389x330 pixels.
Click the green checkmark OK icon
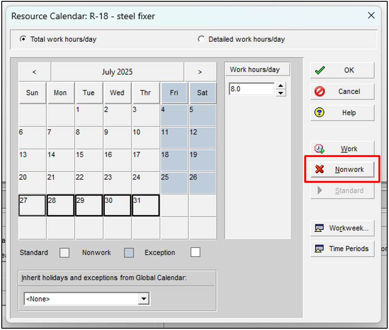(x=320, y=70)
